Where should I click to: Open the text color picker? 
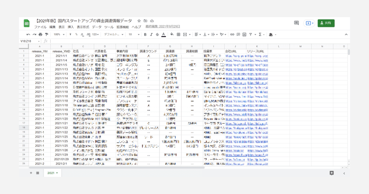pos(164,35)
